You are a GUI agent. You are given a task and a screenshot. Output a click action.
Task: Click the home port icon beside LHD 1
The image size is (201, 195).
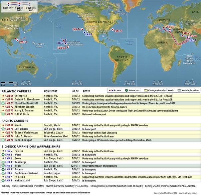[3, 155]
